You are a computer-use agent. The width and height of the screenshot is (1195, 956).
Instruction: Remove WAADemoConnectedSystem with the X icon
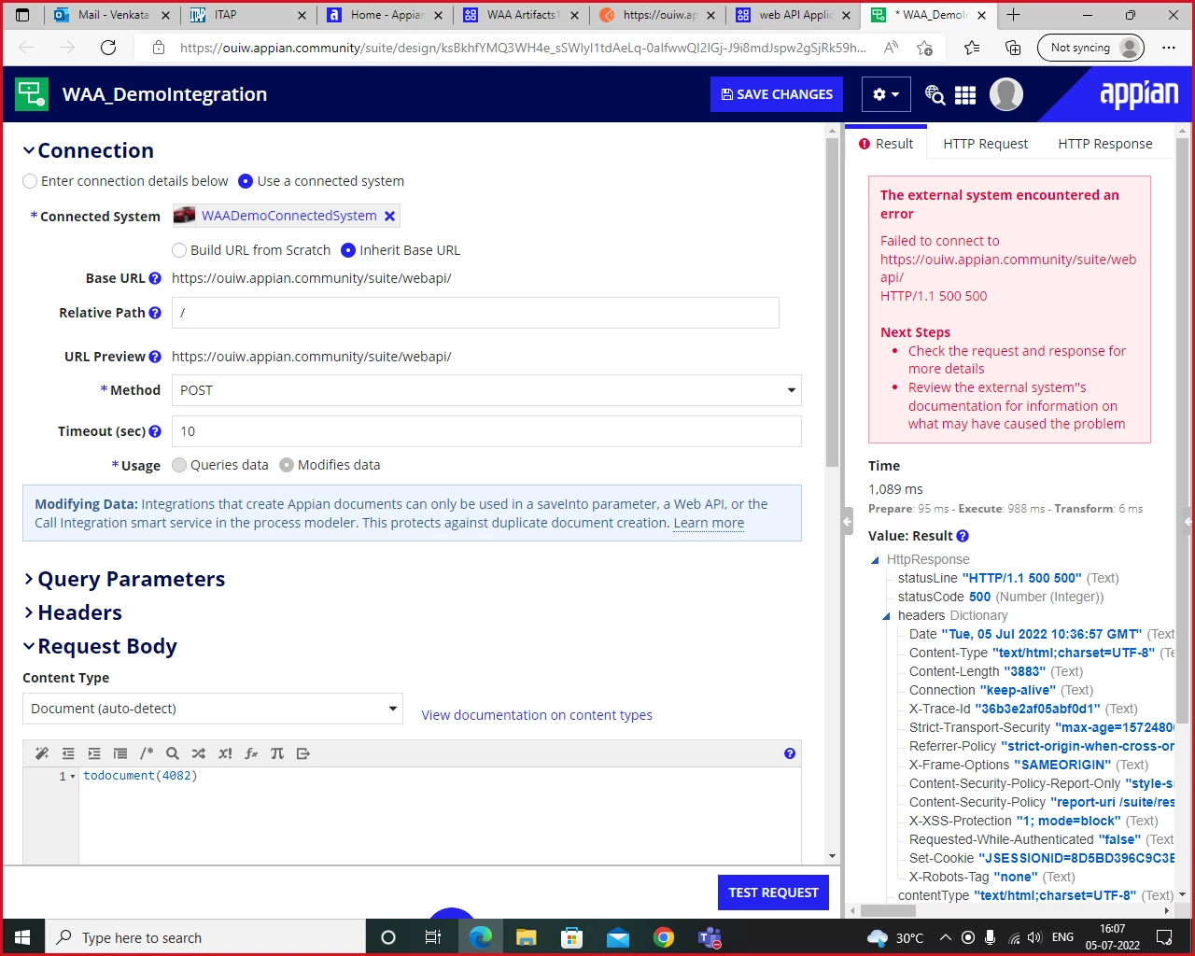pos(390,216)
